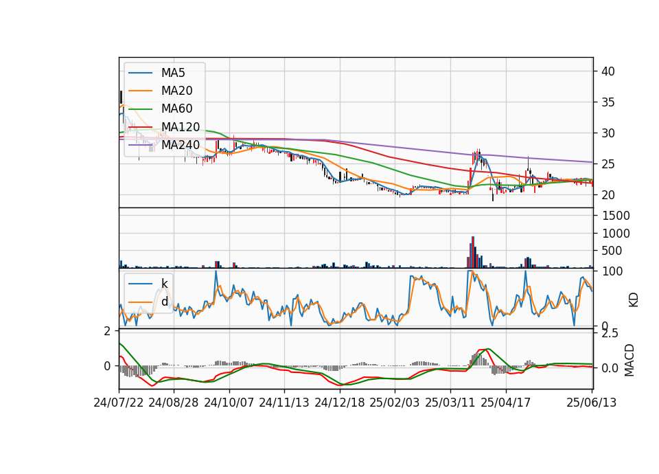Click the 24/11/13 date axis label
This screenshot has height=474, width=659.
(284, 403)
